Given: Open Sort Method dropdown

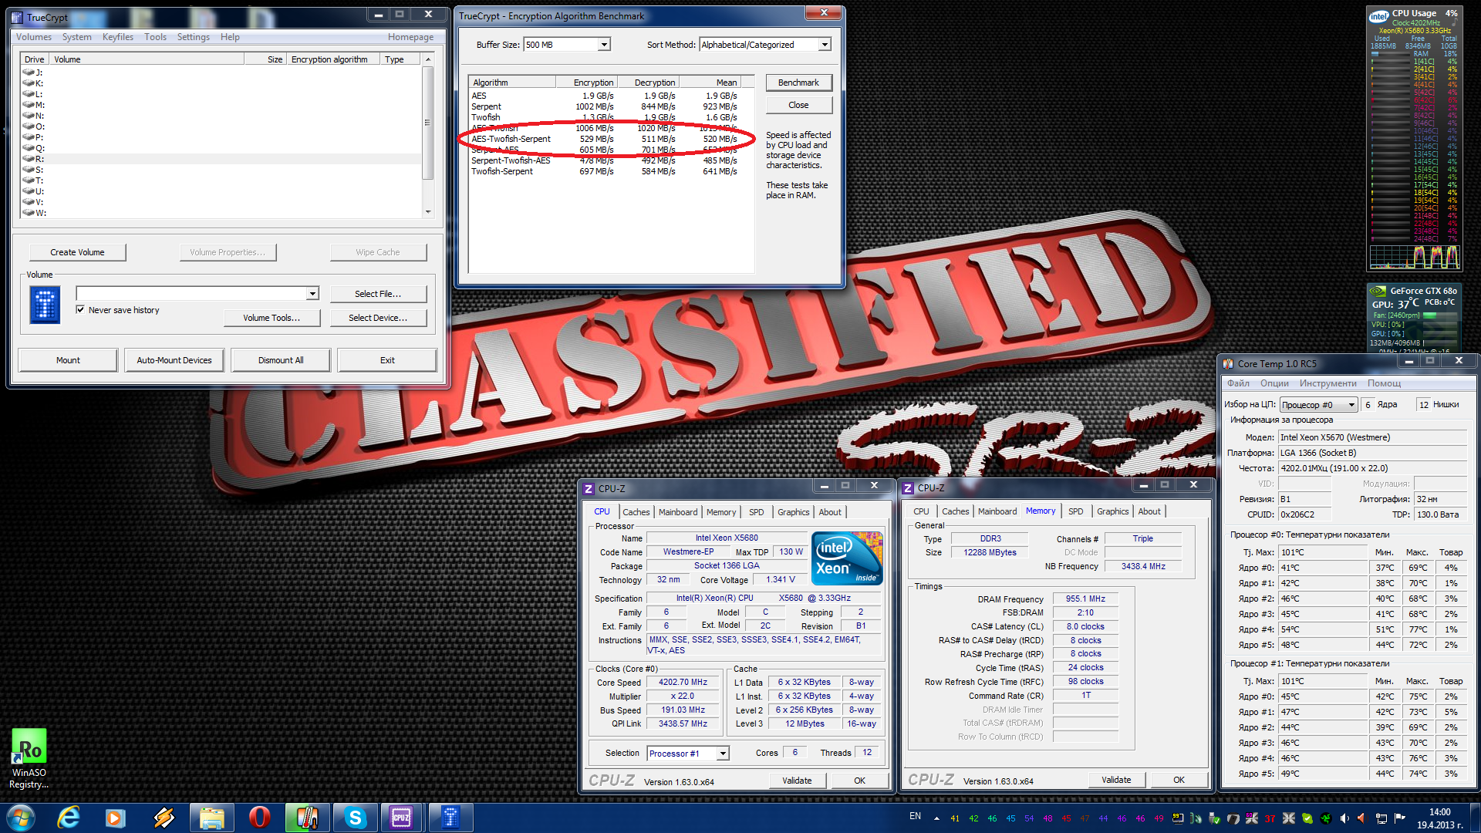Looking at the screenshot, I should click(825, 45).
